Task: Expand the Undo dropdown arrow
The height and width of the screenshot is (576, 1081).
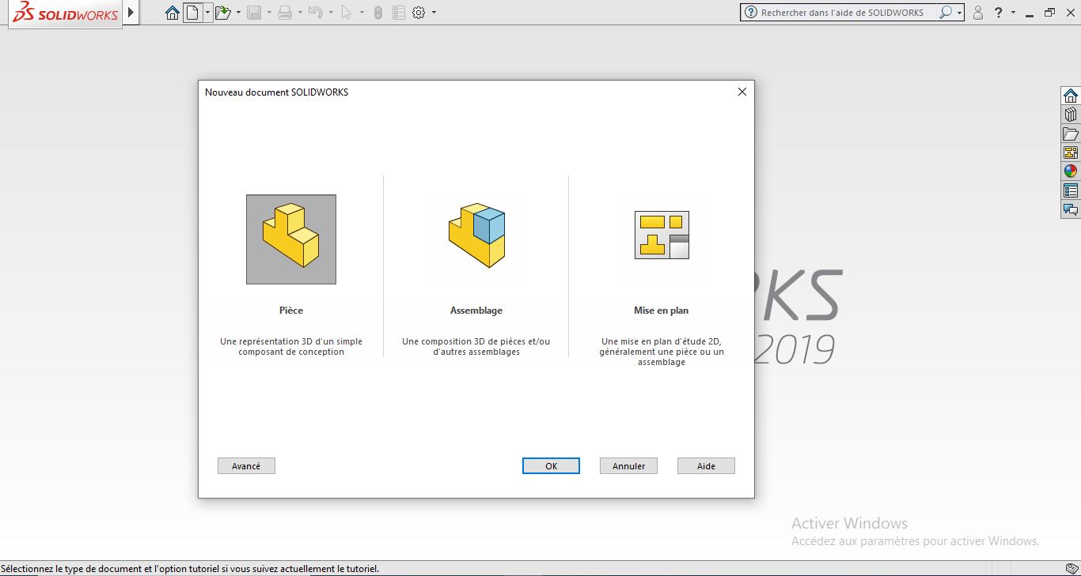Action: pos(331,13)
